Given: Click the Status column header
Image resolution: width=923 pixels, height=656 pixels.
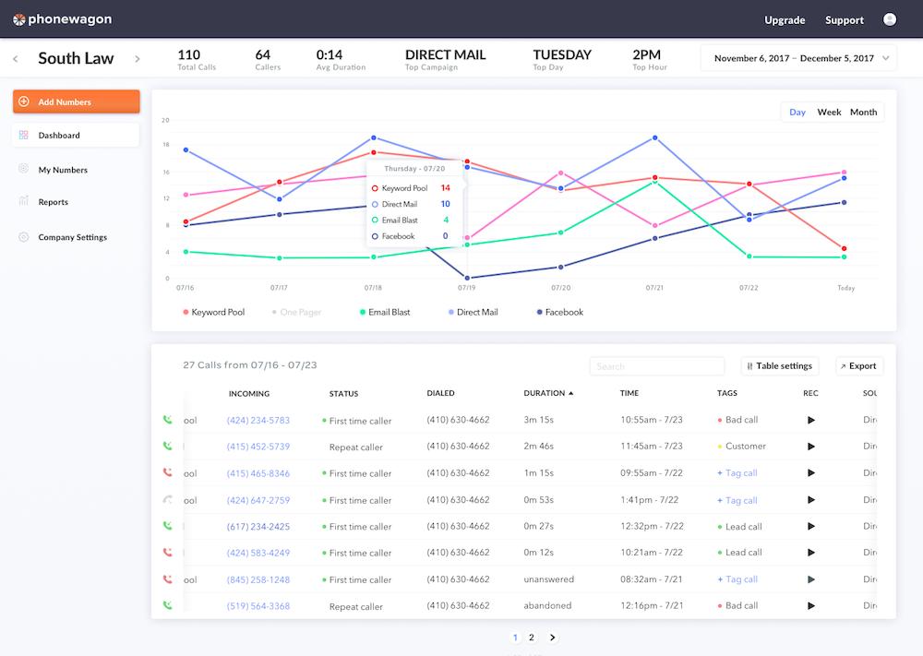Looking at the screenshot, I should [343, 394].
